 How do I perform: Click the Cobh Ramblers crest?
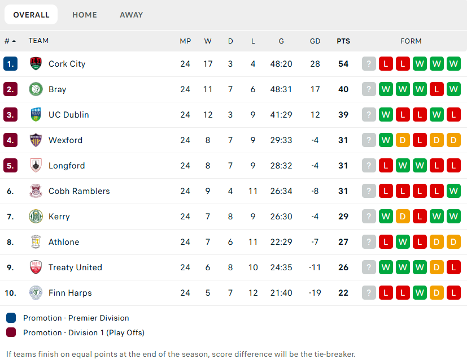36,191
